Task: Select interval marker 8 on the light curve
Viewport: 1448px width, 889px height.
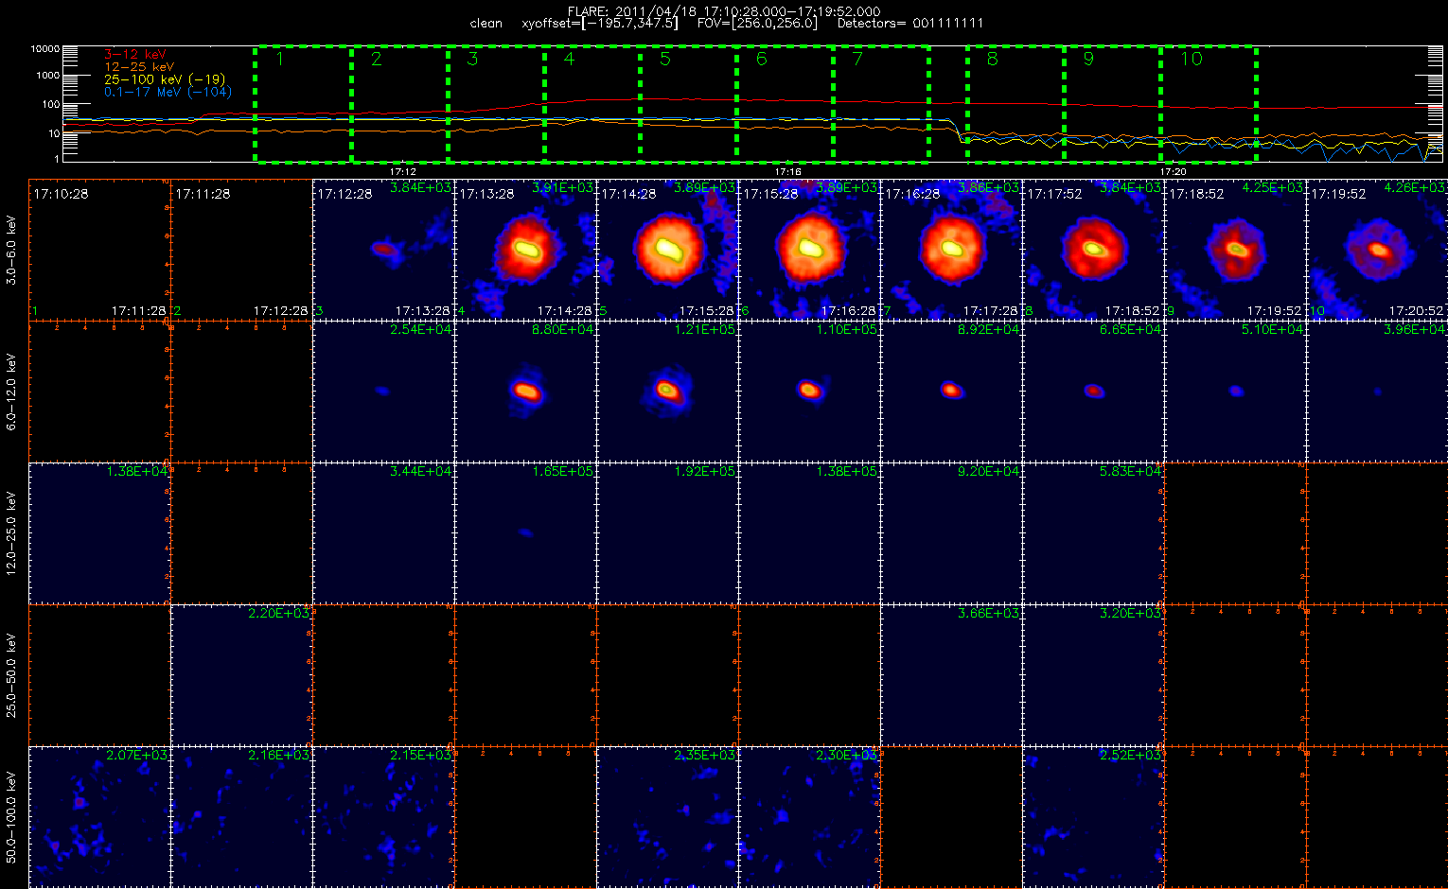Action: click(x=992, y=60)
